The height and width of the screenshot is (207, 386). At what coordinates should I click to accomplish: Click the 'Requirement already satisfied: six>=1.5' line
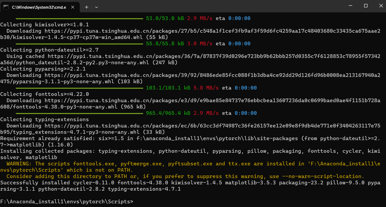(x=190, y=139)
